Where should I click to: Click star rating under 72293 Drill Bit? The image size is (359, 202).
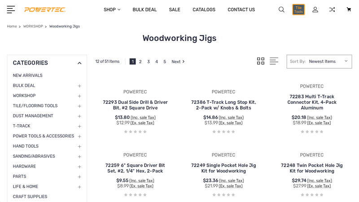(x=135, y=132)
